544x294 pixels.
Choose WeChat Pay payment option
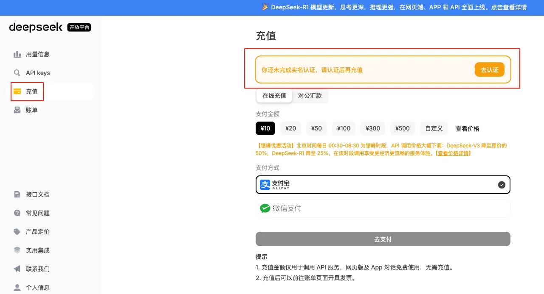tap(383, 208)
